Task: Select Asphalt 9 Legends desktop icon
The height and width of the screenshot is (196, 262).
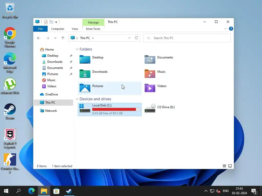Action: [x=10, y=138]
